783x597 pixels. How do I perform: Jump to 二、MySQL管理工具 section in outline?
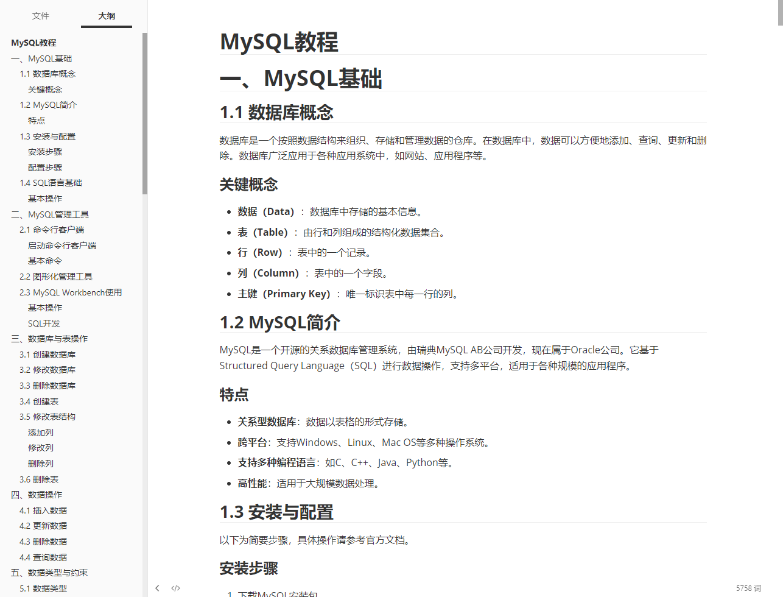50,214
